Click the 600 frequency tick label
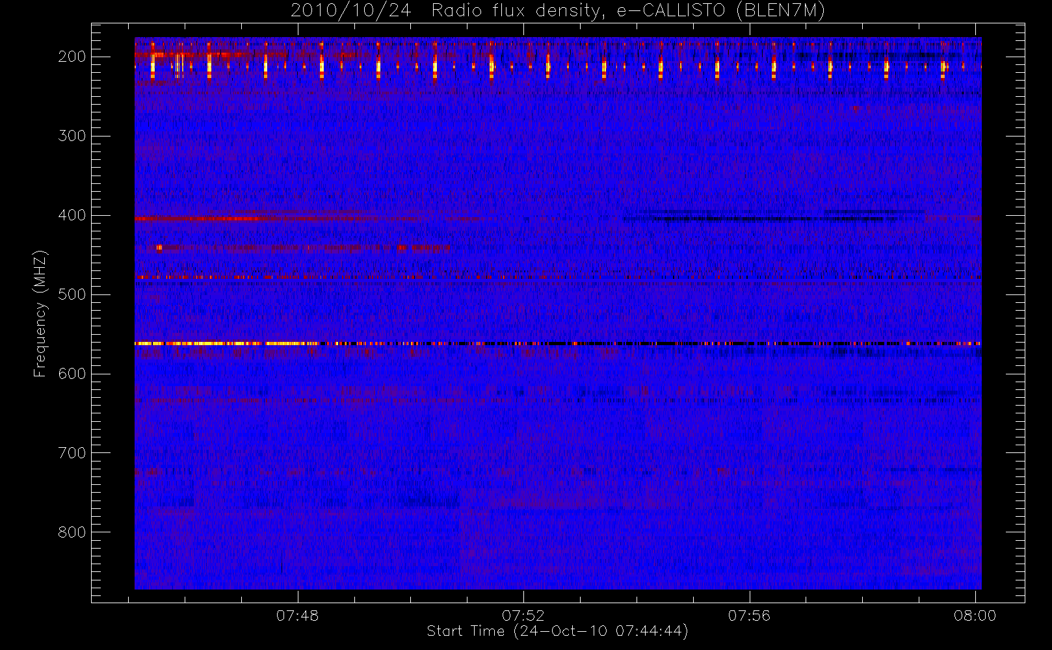The height and width of the screenshot is (650, 1052). tap(72, 374)
